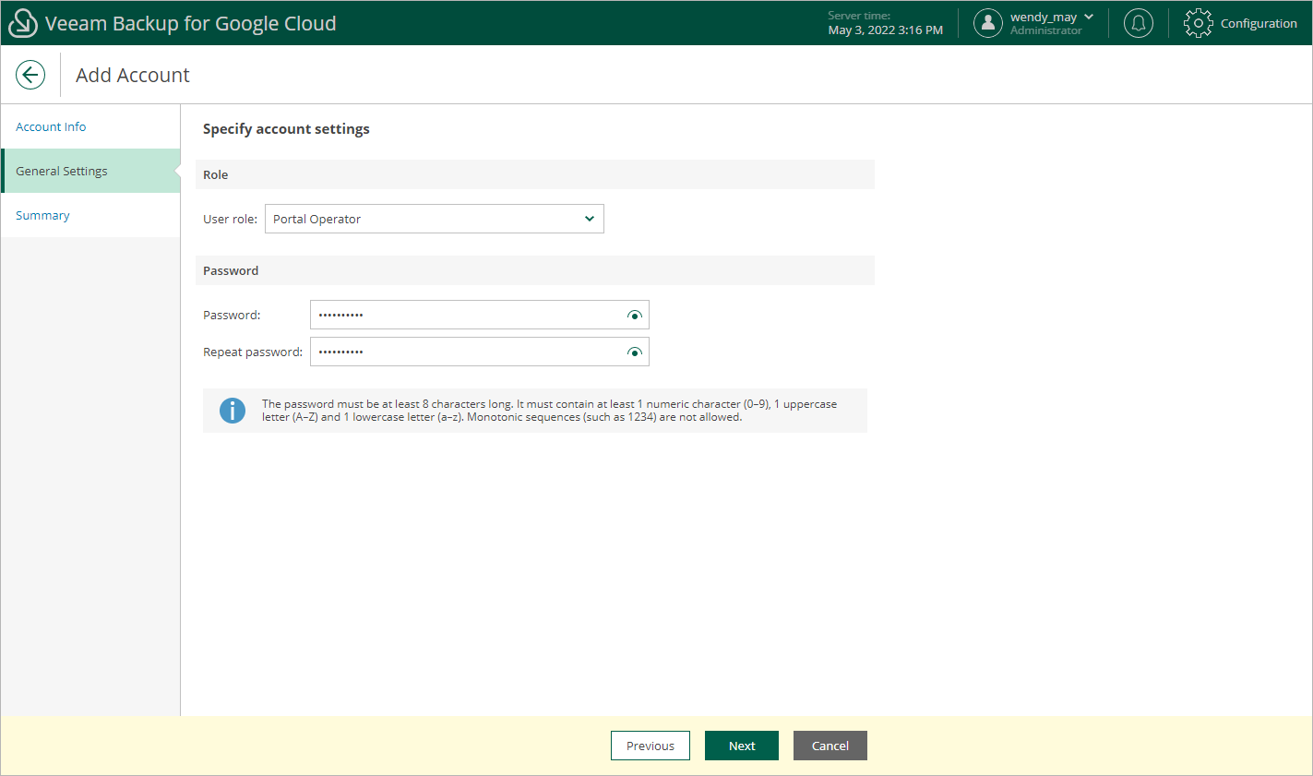This screenshot has width=1313, height=776.
Task: Click the Veeam logo icon
Action: click(22, 23)
